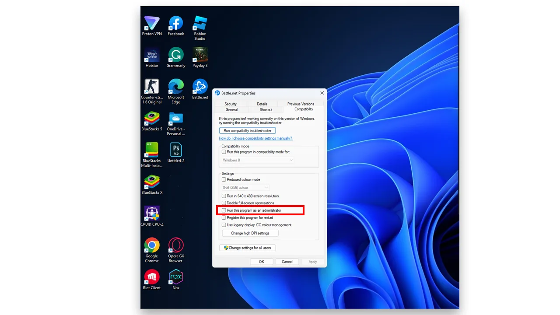The image size is (560, 315).
Task: Select the BlueStacks 5 desktop icon
Action: 152,121
